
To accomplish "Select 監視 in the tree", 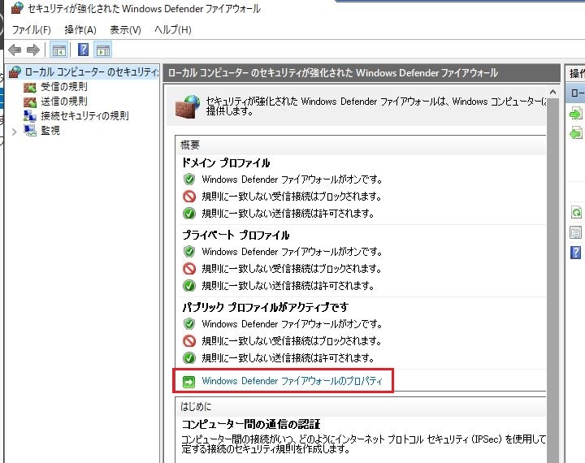I will 50,131.
